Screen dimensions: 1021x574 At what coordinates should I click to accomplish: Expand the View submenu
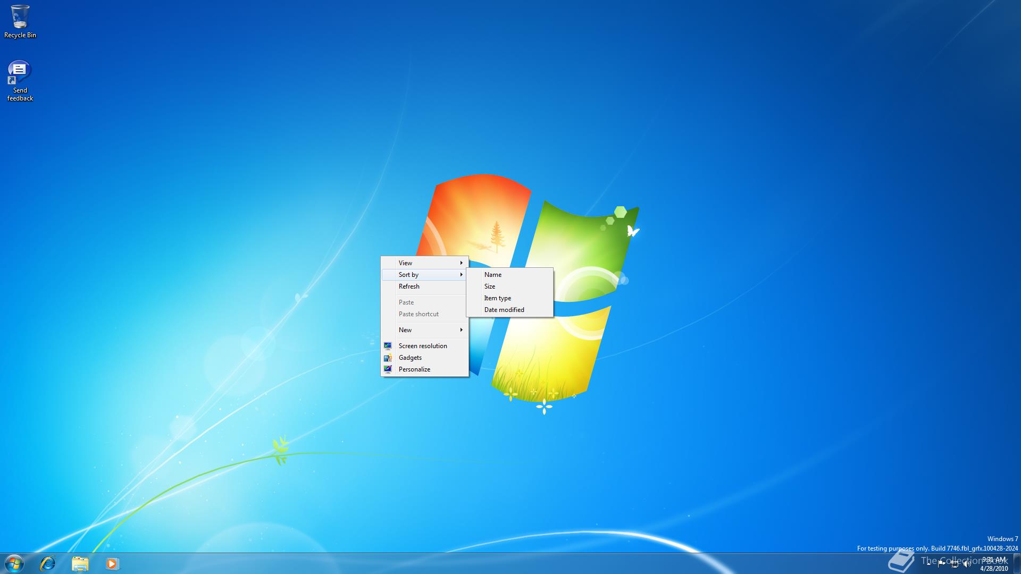coord(424,263)
